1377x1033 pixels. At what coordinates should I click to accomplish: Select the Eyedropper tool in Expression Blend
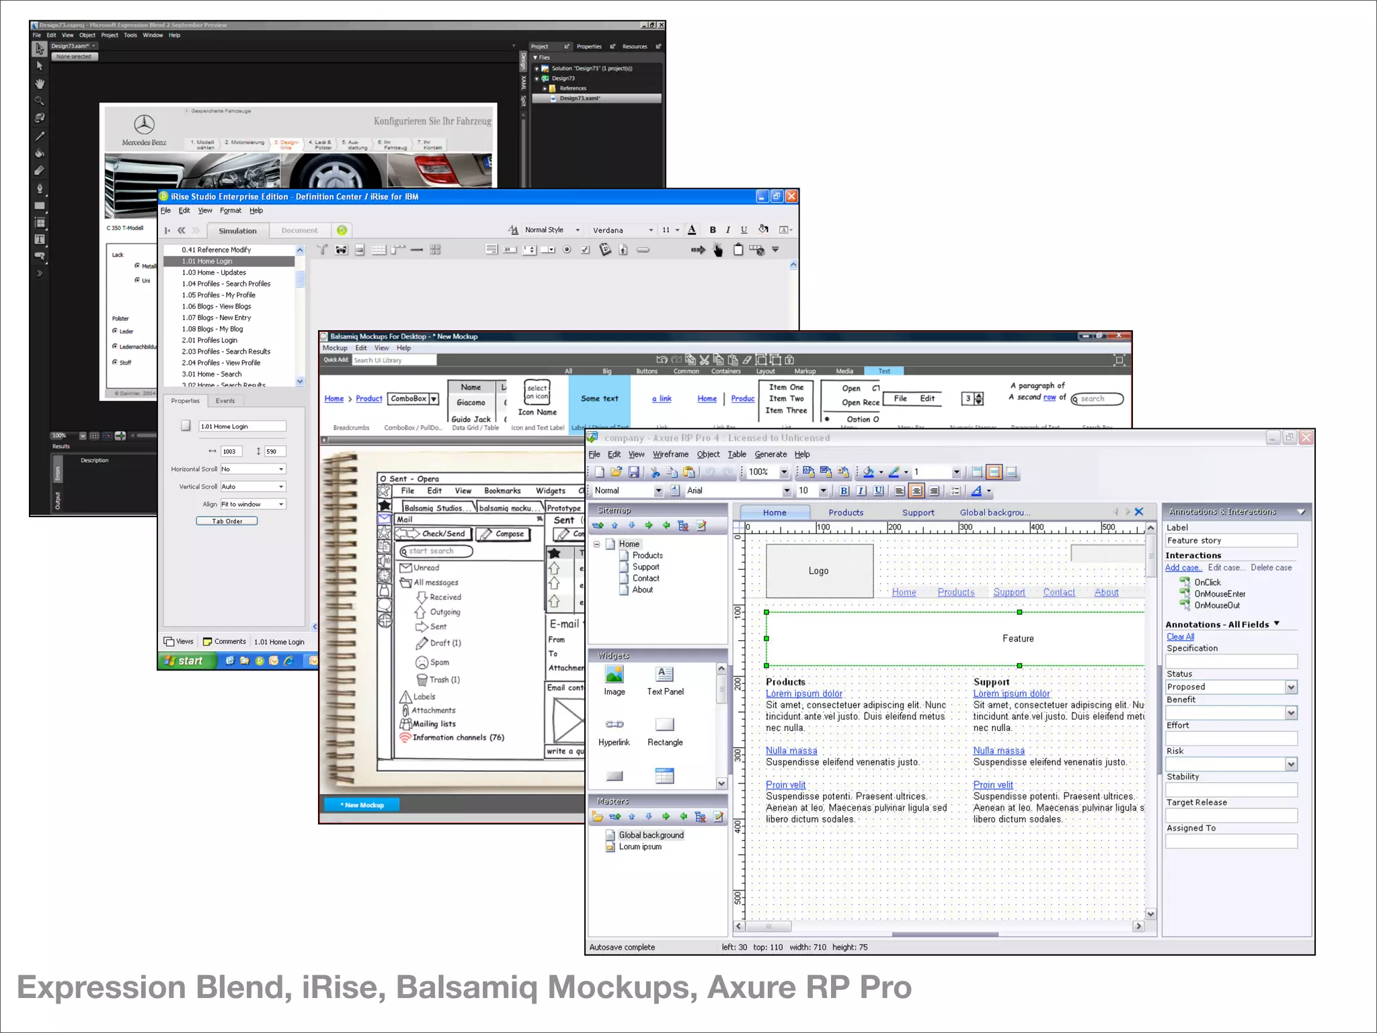[x=40, y=136]
